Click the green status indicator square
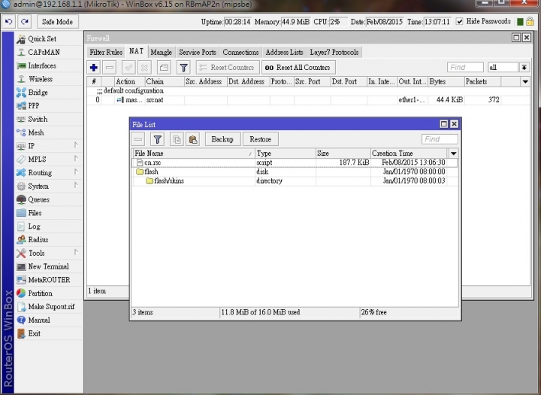This screenshot has width=541, height=395. click(x=520, y=21)
